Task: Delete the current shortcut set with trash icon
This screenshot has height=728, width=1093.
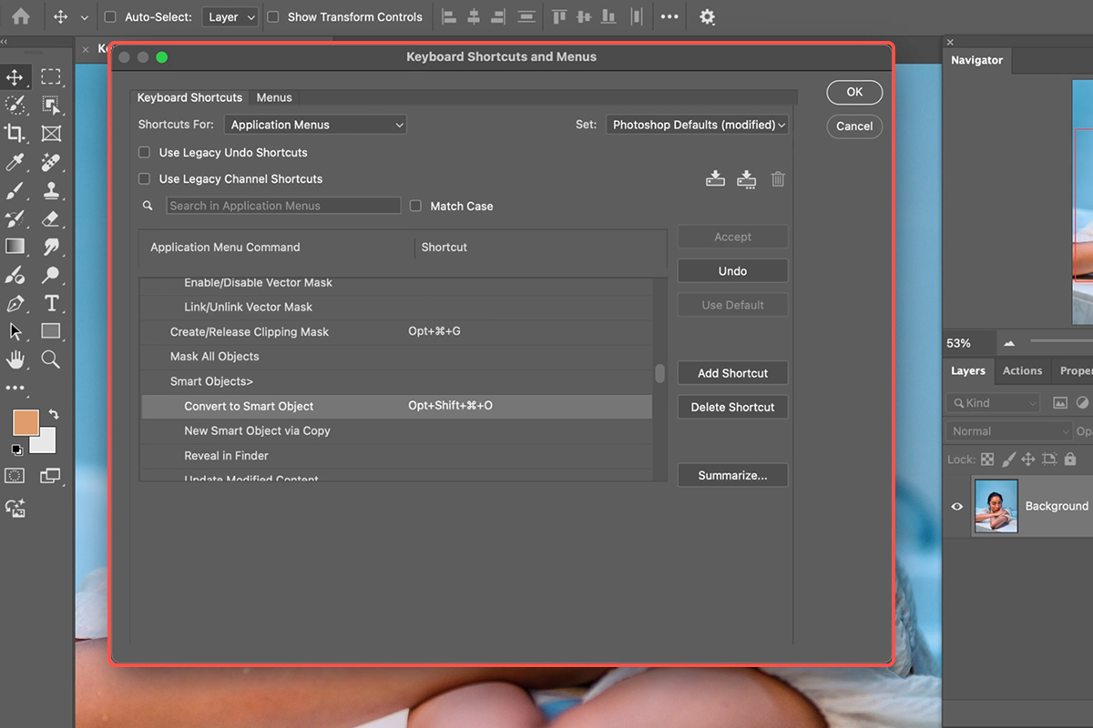Action: [x=778, y=178]
